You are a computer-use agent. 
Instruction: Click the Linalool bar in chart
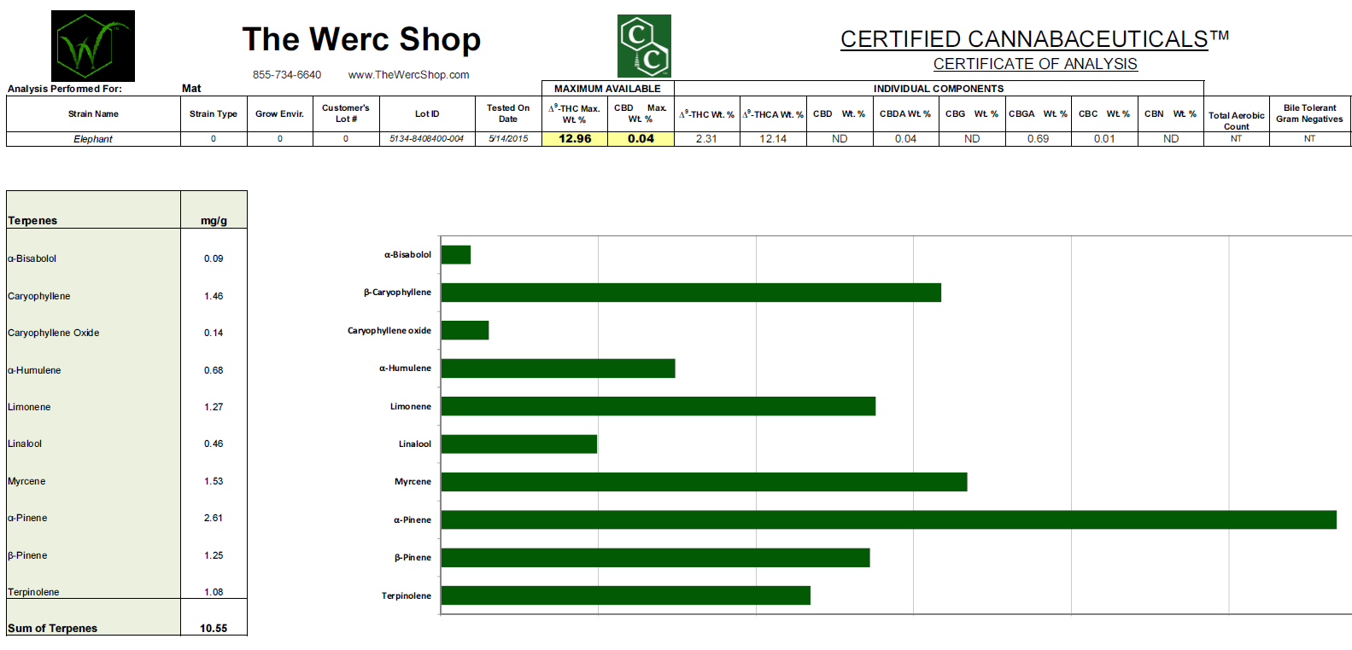pos(518,444)
